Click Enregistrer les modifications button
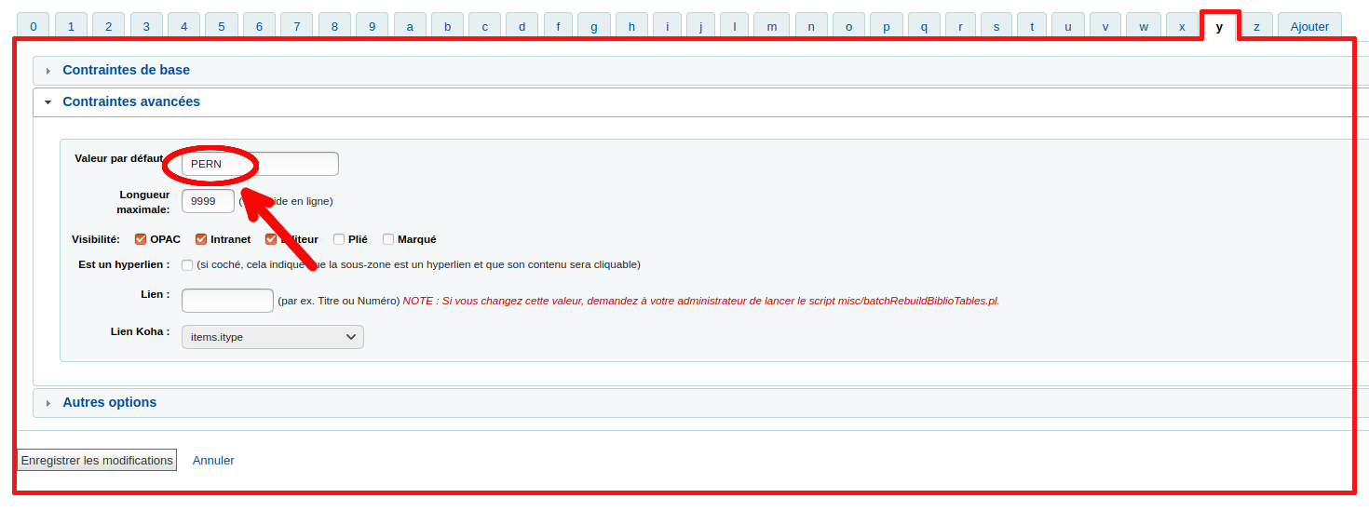The width and height of the screenshot is (1369, 525). click(x=97, y=460)
